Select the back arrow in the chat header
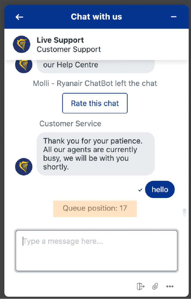 click(19, 17)
